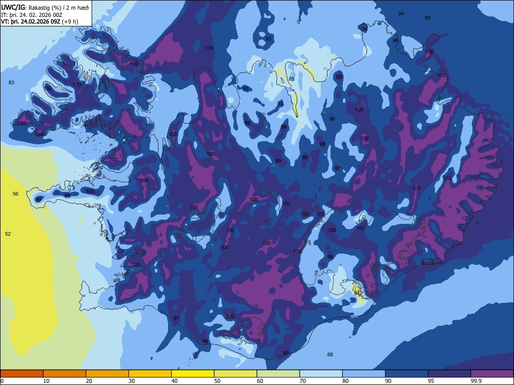Choose the pale green 60–70 legend swatch
Viewport: 514px width, 385px height.
pyautogui.click(x=278, y=374)
